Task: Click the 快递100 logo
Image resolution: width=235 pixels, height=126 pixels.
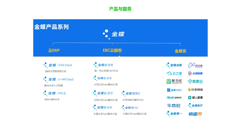Action: (195, 114)
